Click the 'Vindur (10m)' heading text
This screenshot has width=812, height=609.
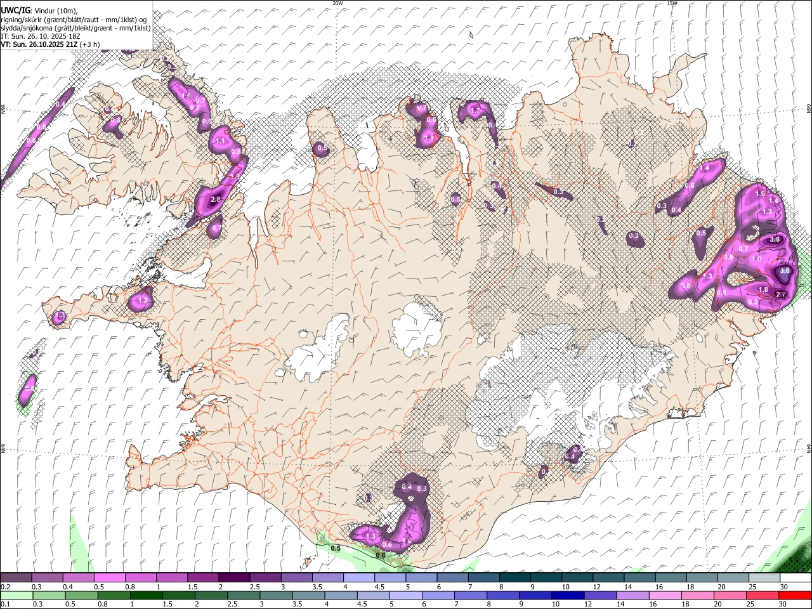[x=55, y=11]
